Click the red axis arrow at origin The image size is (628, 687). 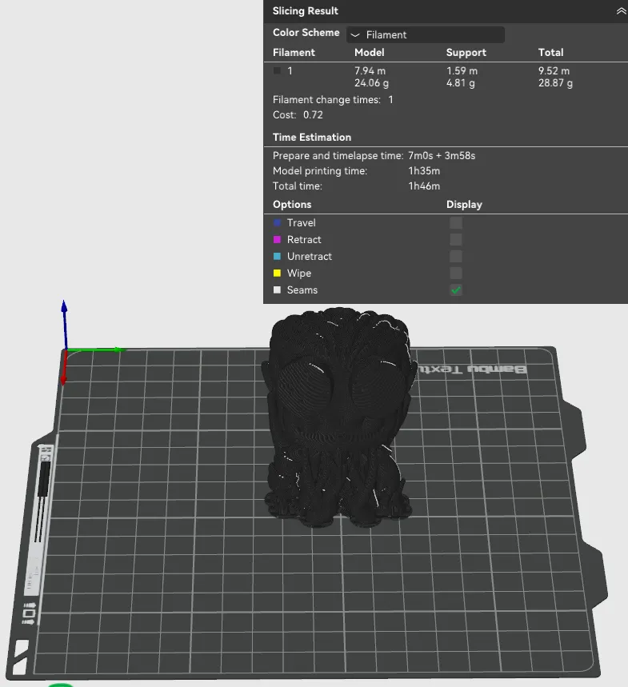[64, 368]
